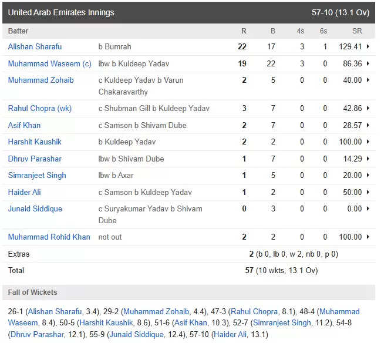Screen dimensions: 381x343
Task: Expand Muhammad Zohaib's row arrow
Action: pyautogui.click(x=368, y=80)
